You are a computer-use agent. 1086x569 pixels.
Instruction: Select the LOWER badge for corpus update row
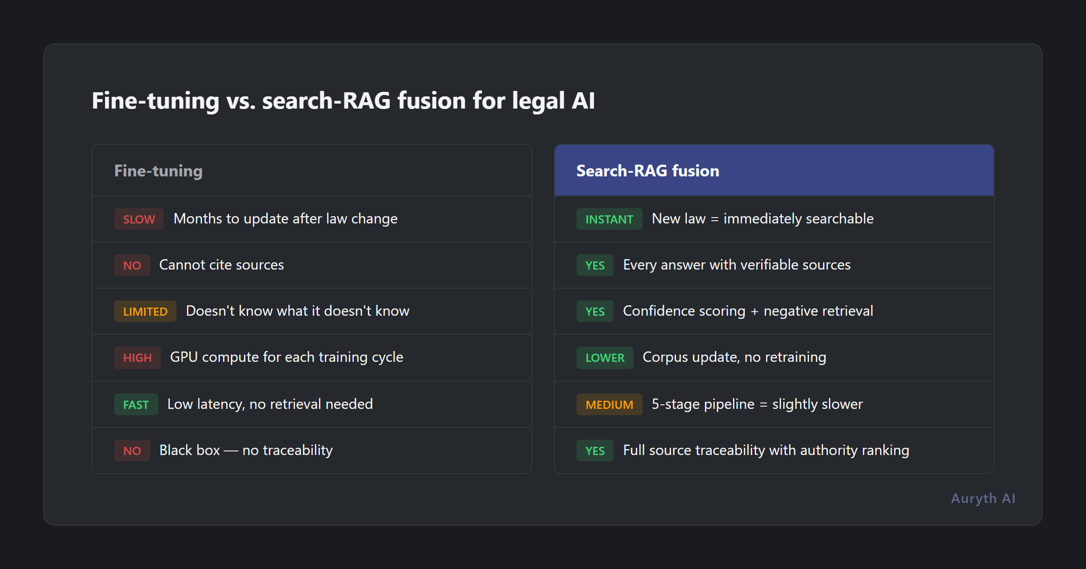(605, 357)
